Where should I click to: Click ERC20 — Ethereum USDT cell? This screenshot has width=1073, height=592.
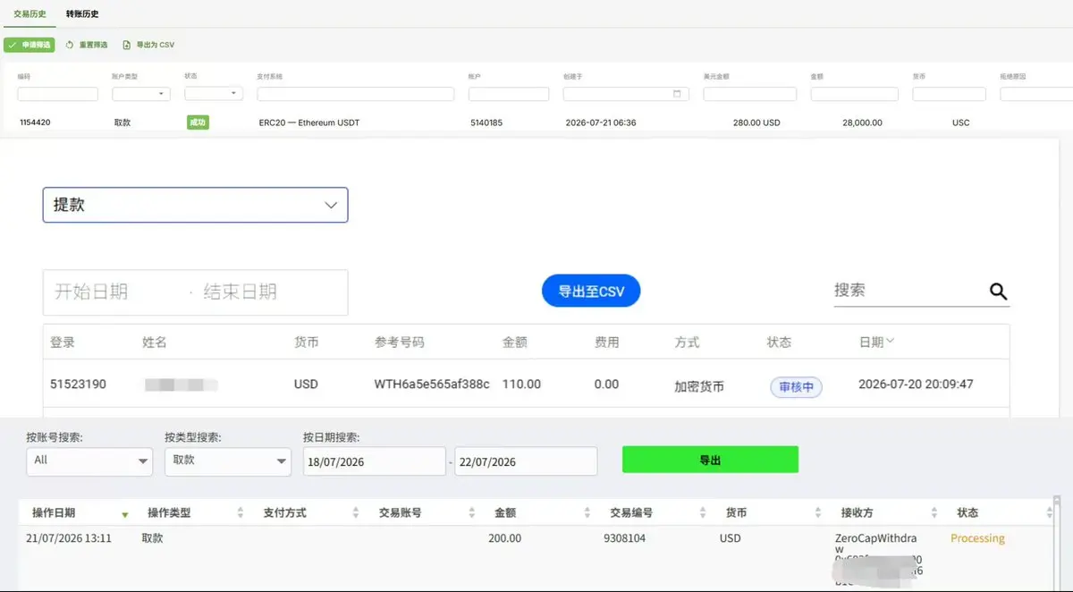(x=308, y=123)
